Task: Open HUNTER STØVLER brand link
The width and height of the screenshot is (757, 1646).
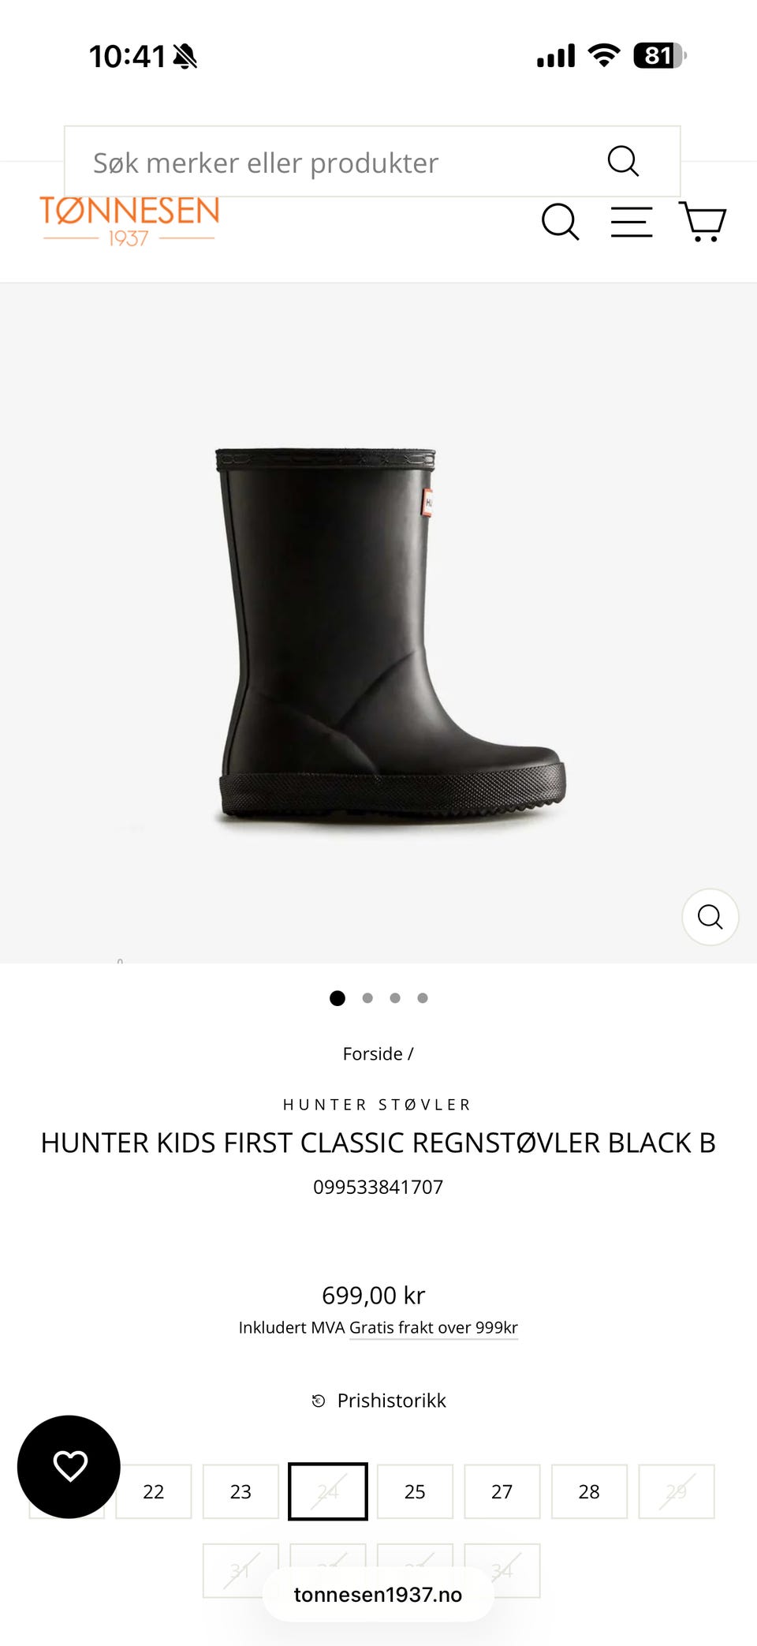Action: [x=378, y=1105]
